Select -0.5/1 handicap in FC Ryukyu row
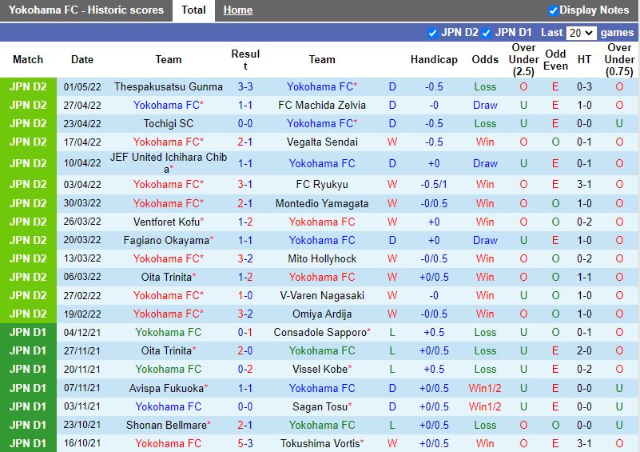This screenshot has height=452, width=640. tap(434, 184)
